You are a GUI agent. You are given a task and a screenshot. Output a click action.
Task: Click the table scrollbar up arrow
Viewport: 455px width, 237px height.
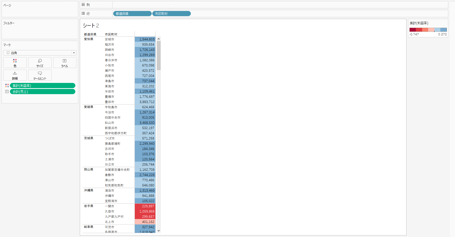159,39
